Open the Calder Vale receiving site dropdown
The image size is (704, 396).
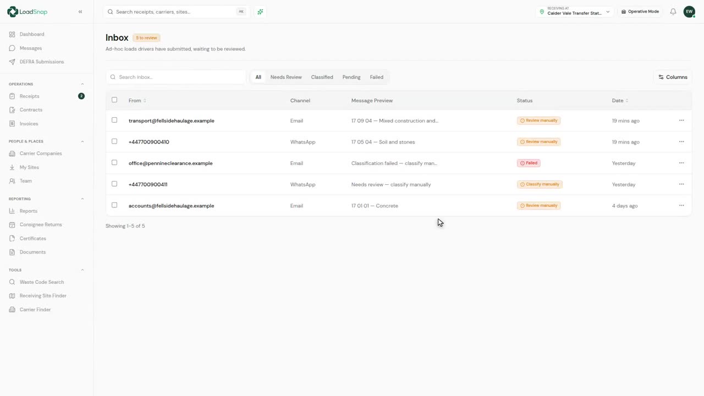pyautogui.click(x=575, y=12)
